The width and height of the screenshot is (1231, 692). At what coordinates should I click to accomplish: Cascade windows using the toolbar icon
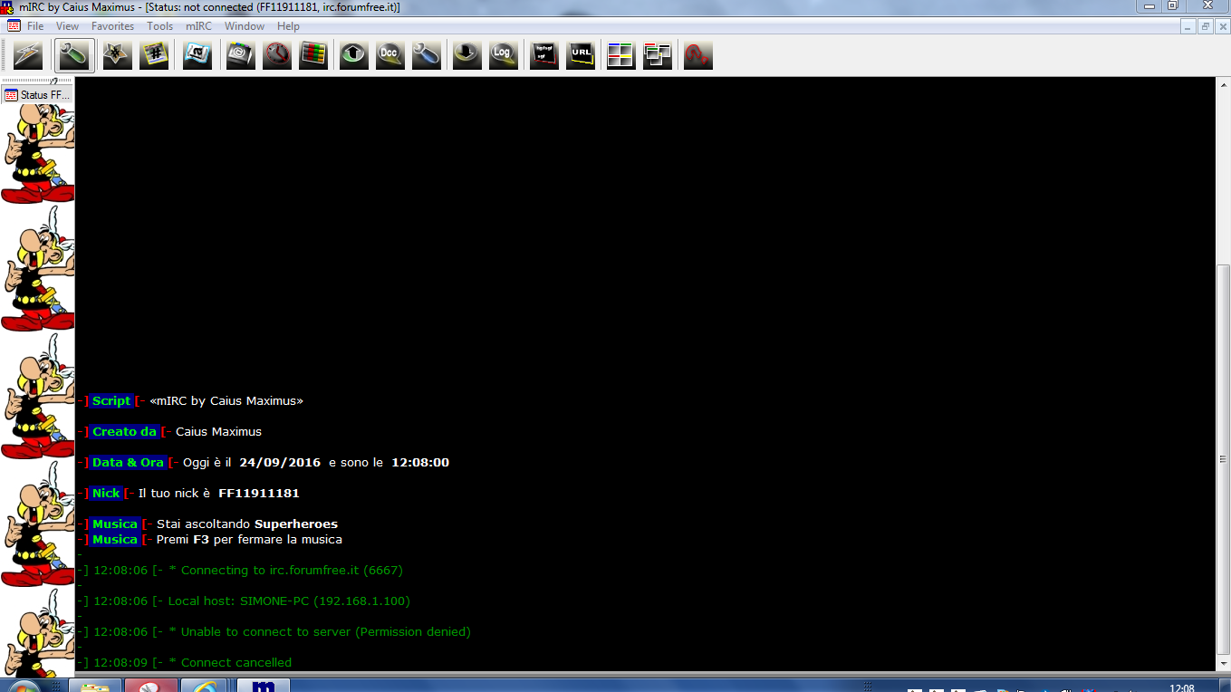658,55
